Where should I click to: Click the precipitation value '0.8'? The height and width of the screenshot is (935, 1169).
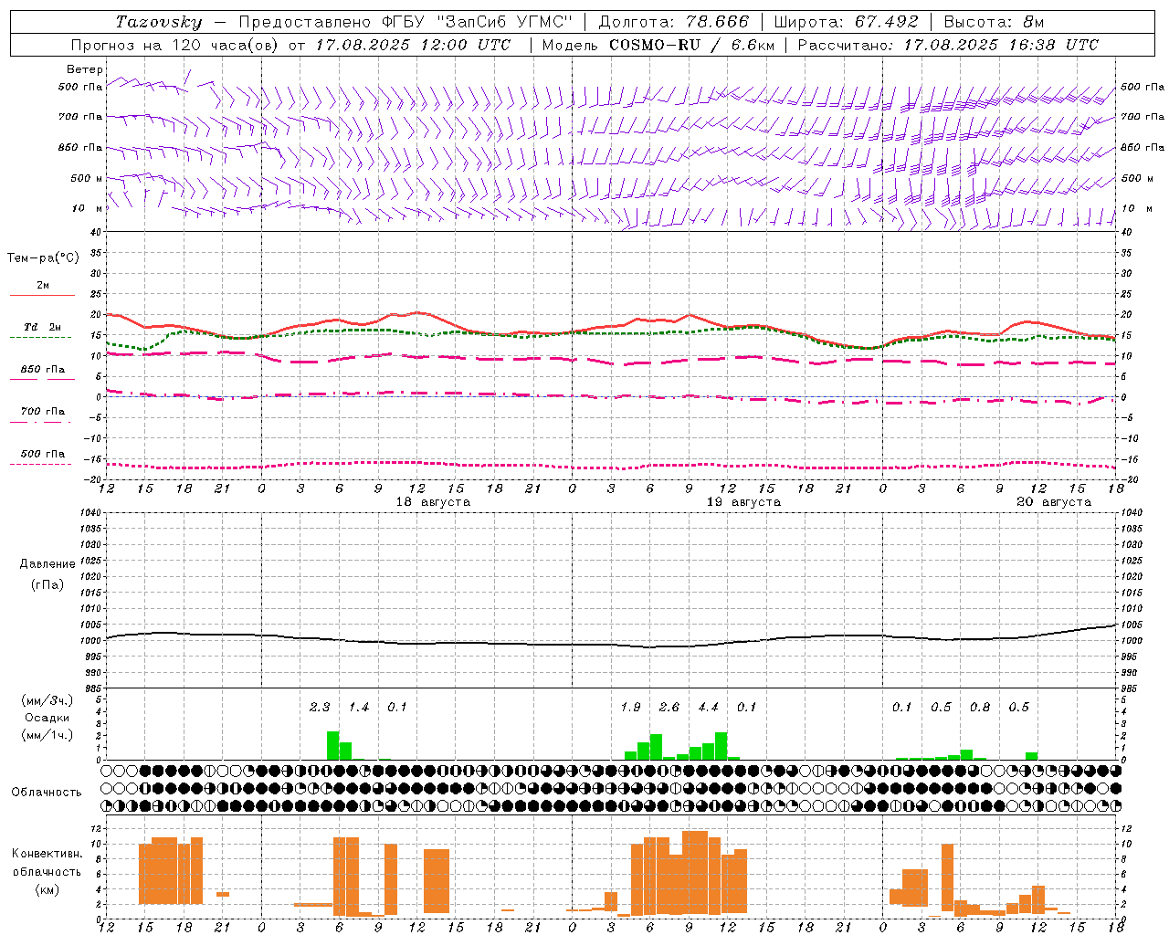(x=980, y=708)
